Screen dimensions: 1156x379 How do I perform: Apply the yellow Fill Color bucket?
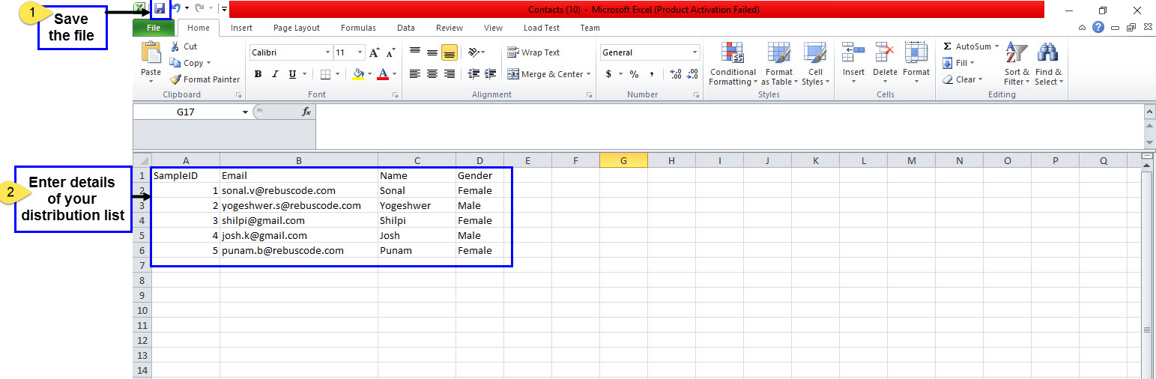point(358,74)
